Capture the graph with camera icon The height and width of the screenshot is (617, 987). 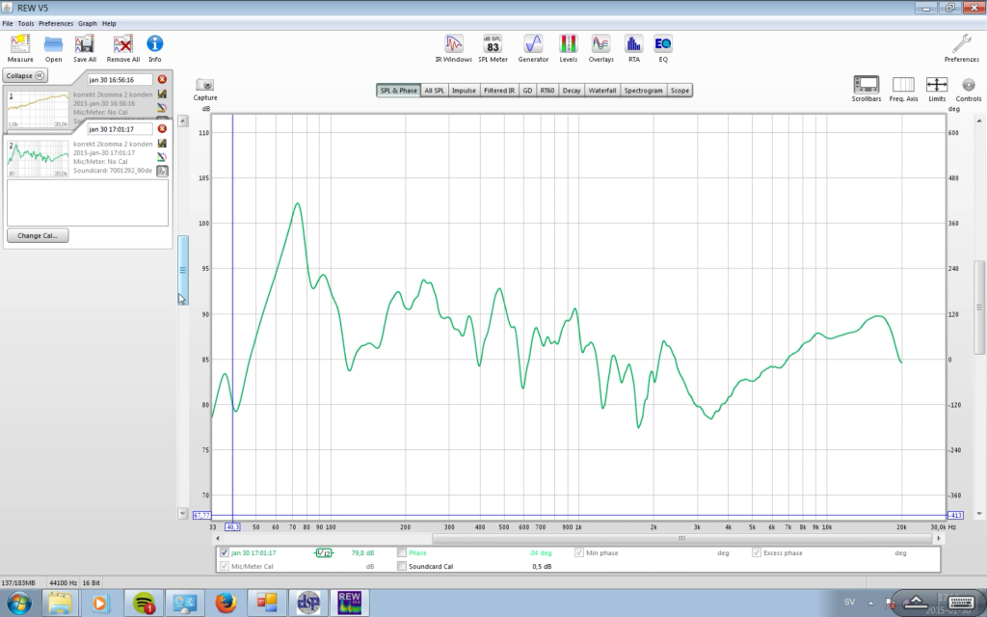tap(205, 89)
